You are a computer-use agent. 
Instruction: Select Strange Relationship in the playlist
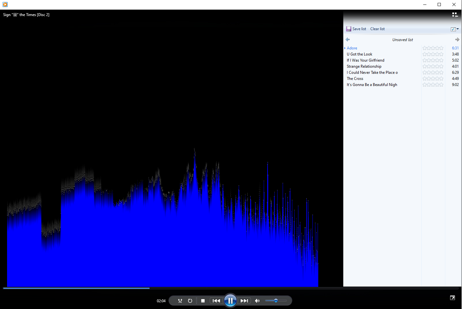[364, 66]
